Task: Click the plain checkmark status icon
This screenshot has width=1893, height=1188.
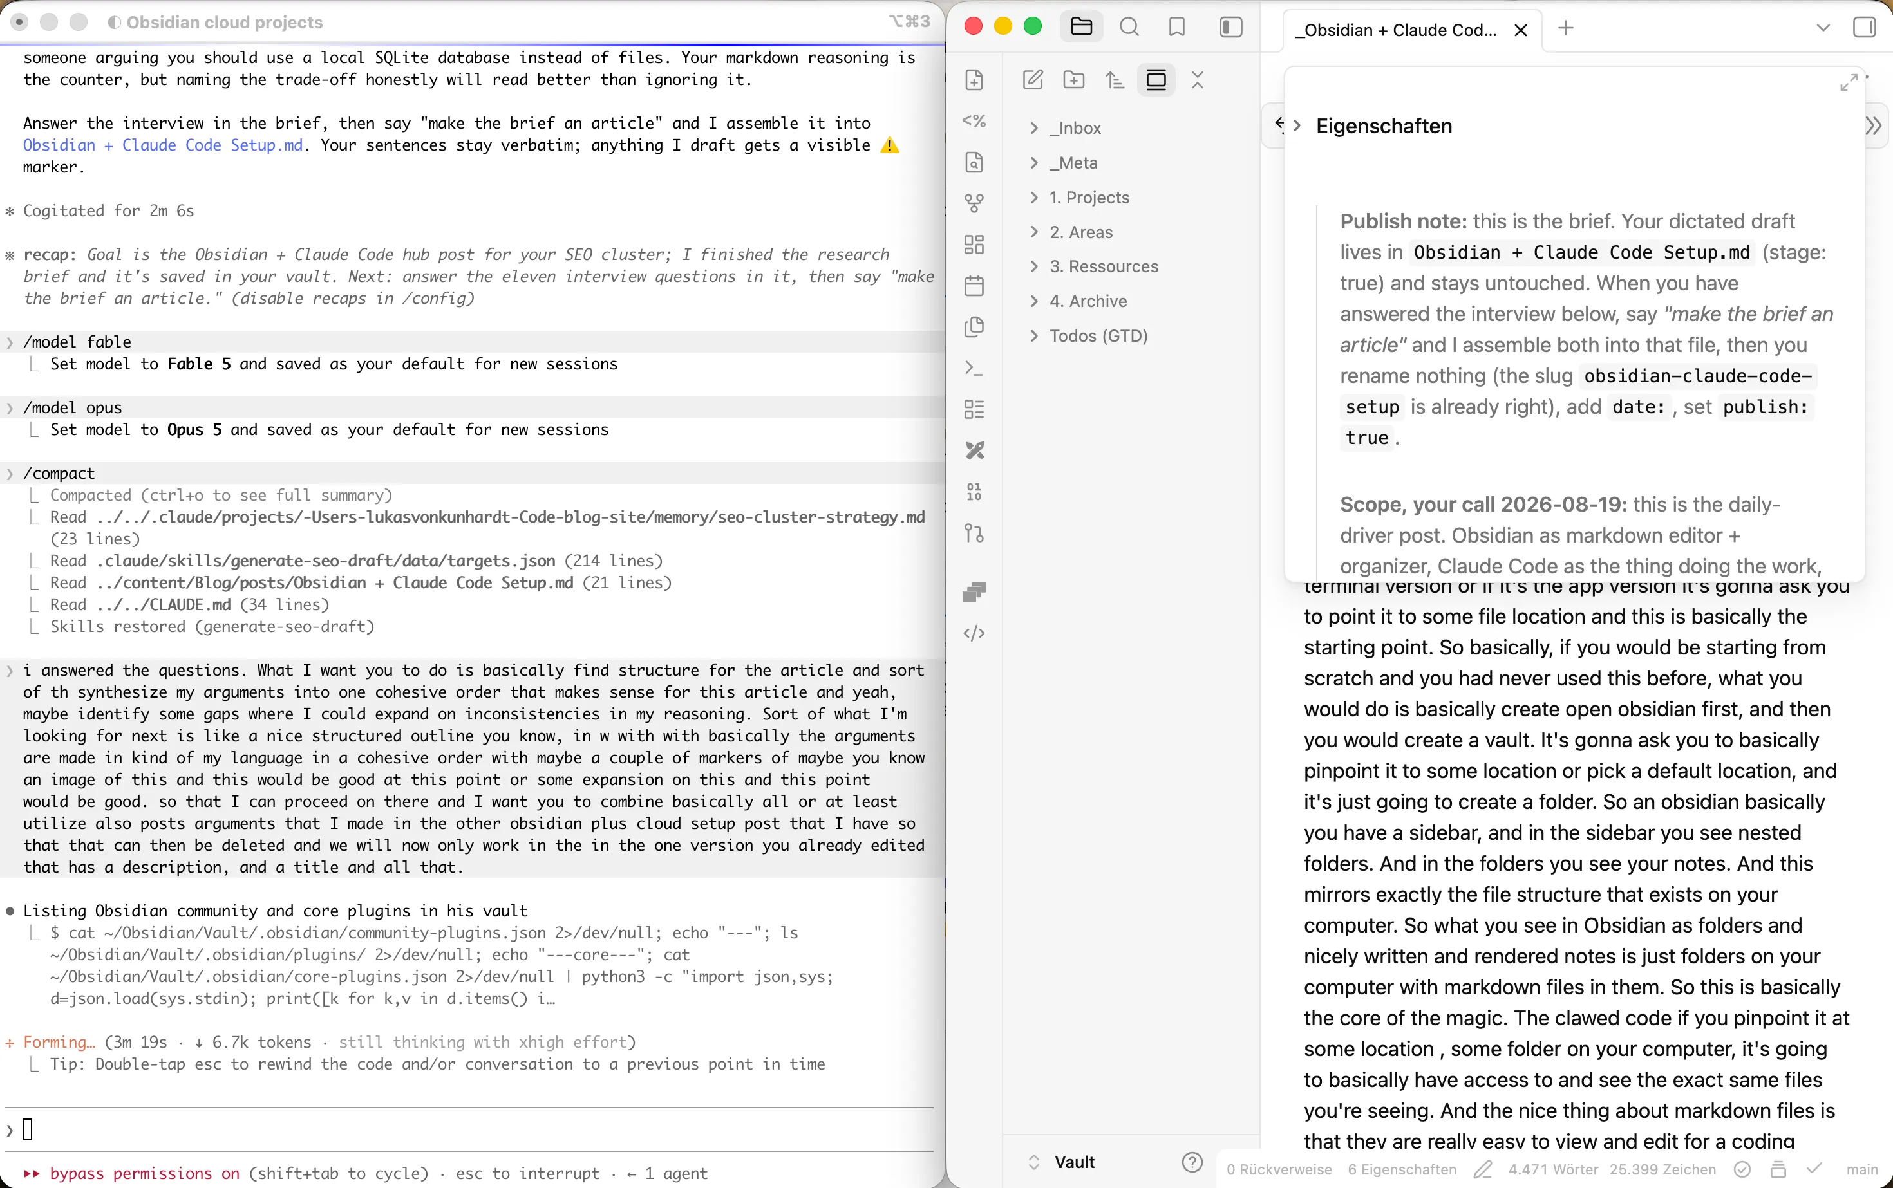Action: point(1814,1168)
